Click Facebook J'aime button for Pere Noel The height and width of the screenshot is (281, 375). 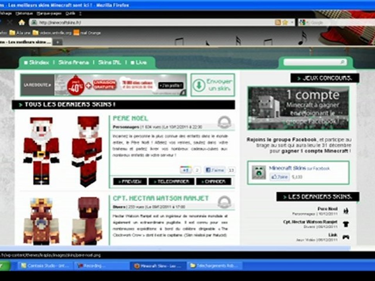tap(215, 170)
